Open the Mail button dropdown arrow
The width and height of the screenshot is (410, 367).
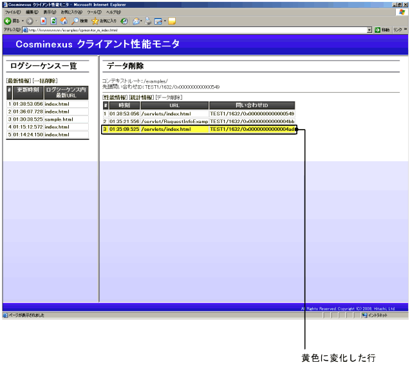pos(141,21)
